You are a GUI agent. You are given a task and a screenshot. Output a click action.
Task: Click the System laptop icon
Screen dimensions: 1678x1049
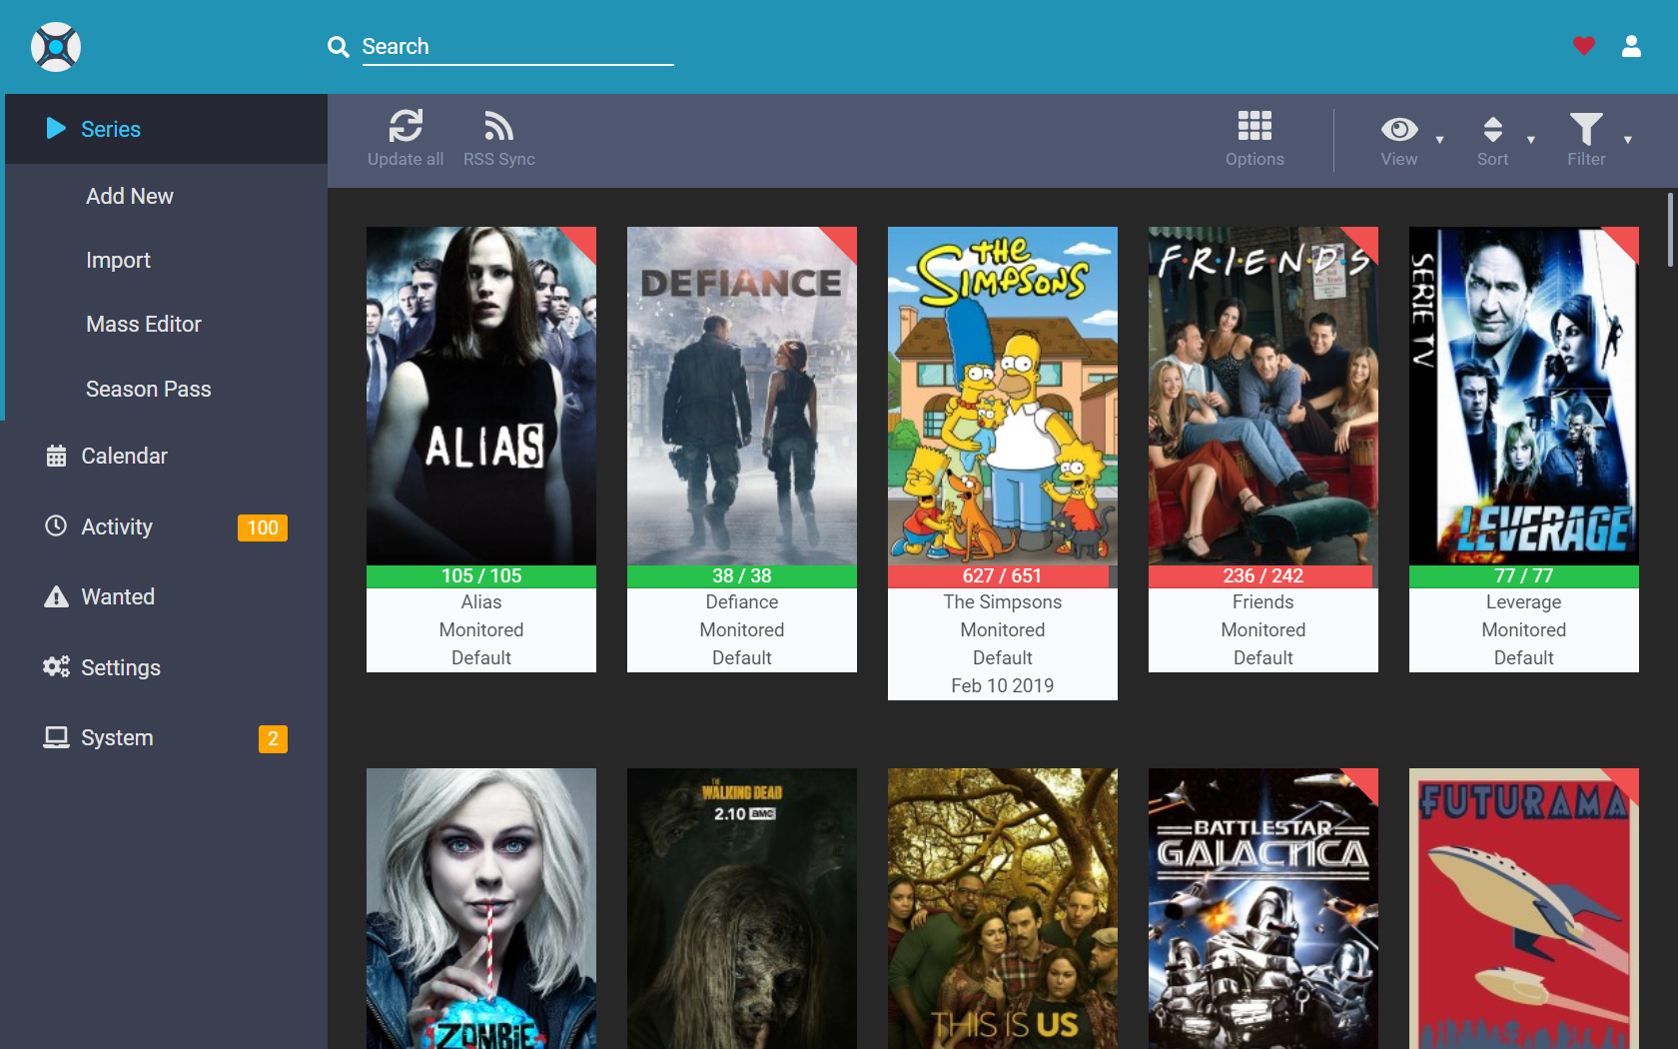click(x=56, y=737)
